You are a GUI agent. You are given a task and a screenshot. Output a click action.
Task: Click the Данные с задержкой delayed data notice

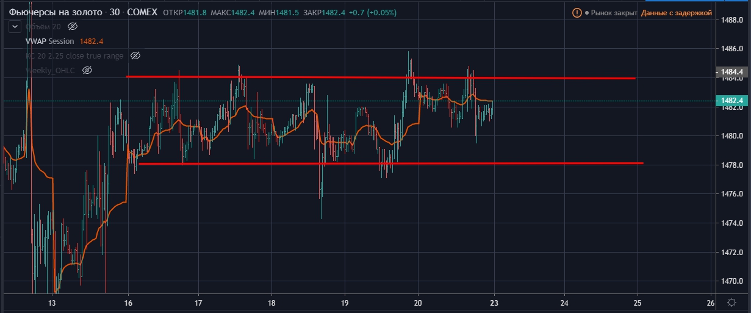pyautogui.click(x=677, y=12)
